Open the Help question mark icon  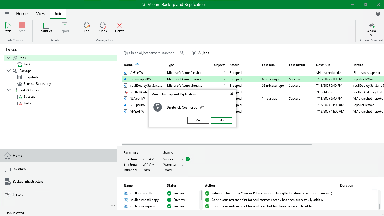click(378, 14)
